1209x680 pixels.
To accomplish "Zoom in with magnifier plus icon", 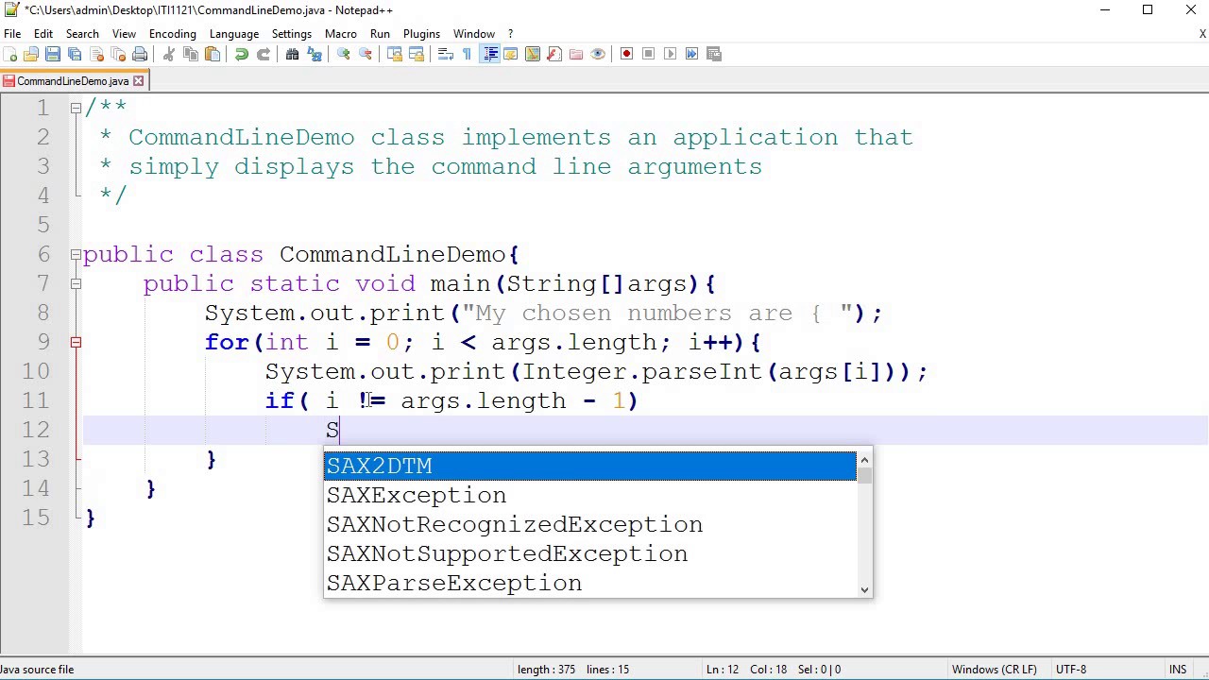I will [344, 54].
